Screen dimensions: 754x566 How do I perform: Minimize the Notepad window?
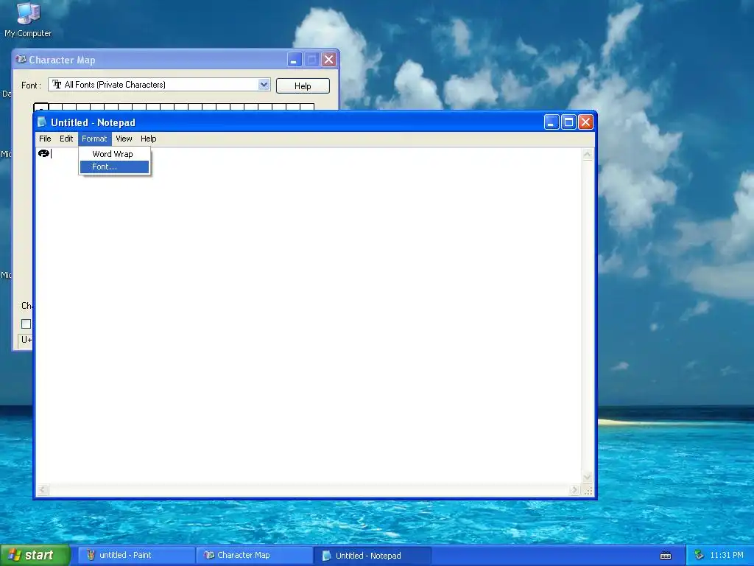point(551,122)
